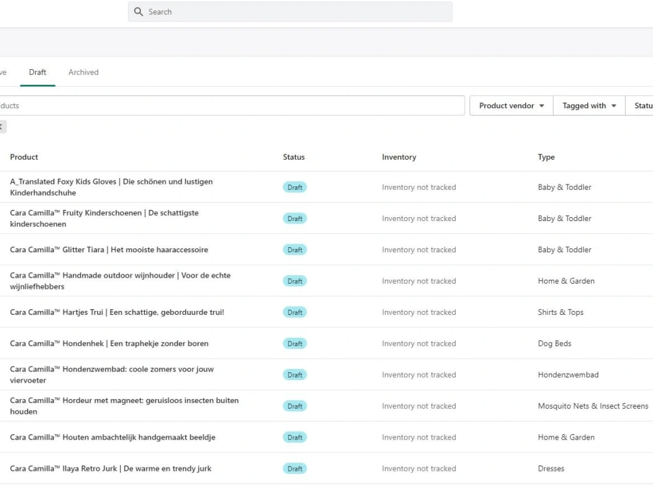Click Draft badge in Hordeur met magneet row
653x489 pixels.
point(295,406)
